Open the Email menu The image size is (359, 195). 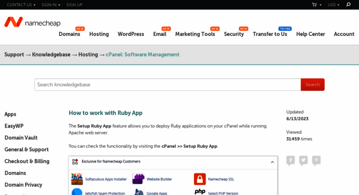click(x=159, y=34)
